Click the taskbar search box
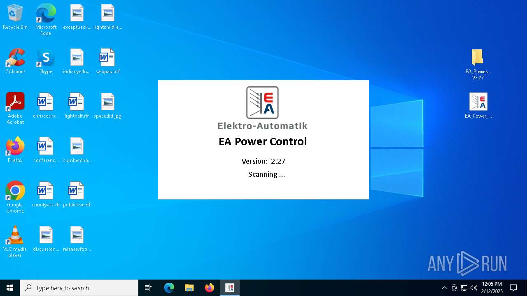527x296 pixels. (79, 288)
